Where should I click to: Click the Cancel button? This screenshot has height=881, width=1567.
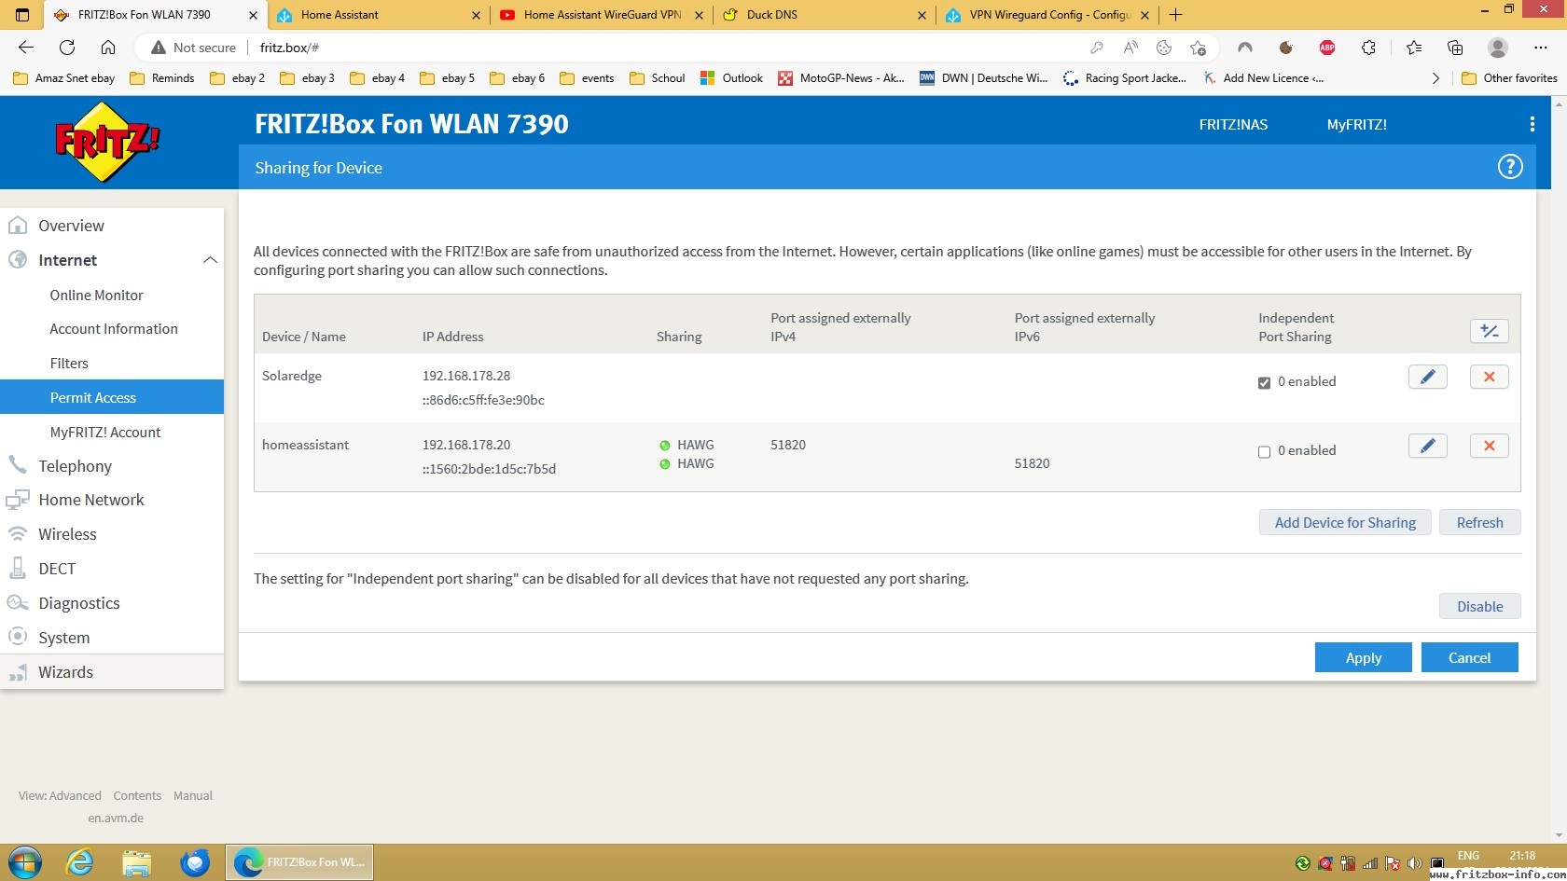[x=1469, y=657]
